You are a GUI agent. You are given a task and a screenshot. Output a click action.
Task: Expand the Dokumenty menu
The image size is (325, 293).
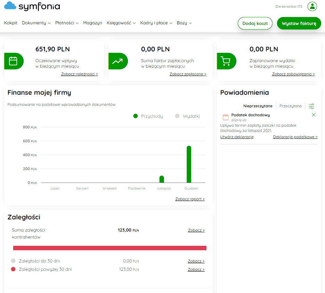(36, 23)
